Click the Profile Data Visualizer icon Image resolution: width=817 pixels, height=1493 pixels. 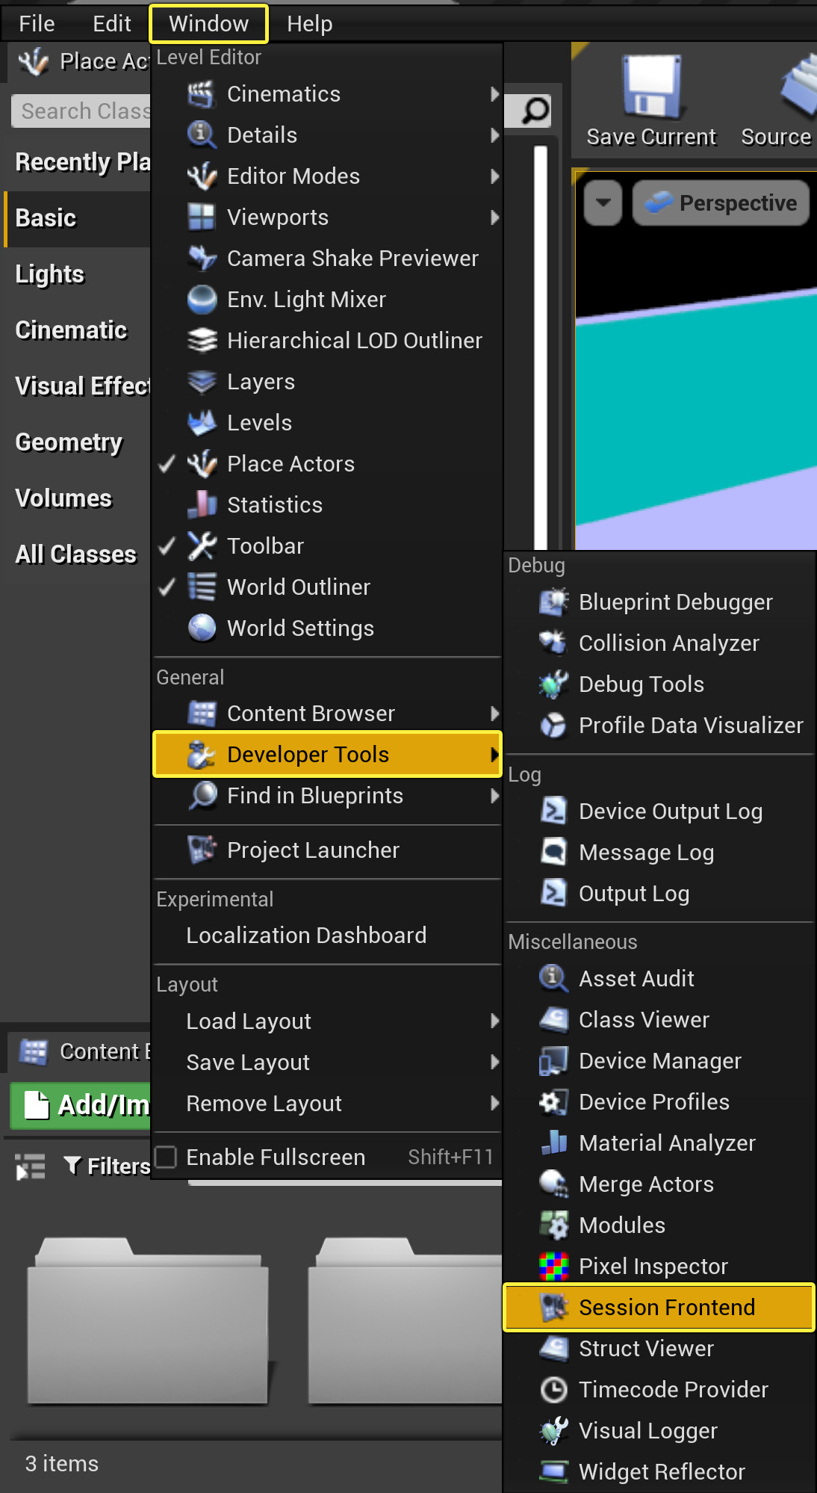click(553, 726)
